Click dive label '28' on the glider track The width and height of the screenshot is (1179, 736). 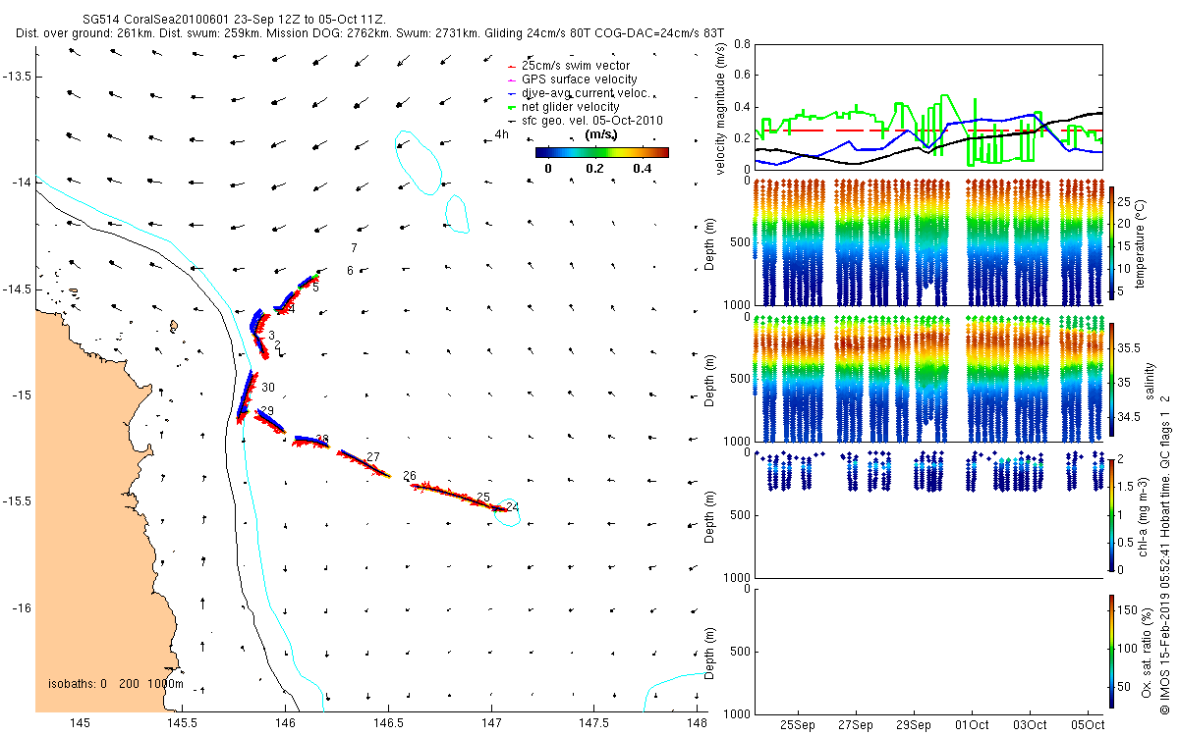322,440
